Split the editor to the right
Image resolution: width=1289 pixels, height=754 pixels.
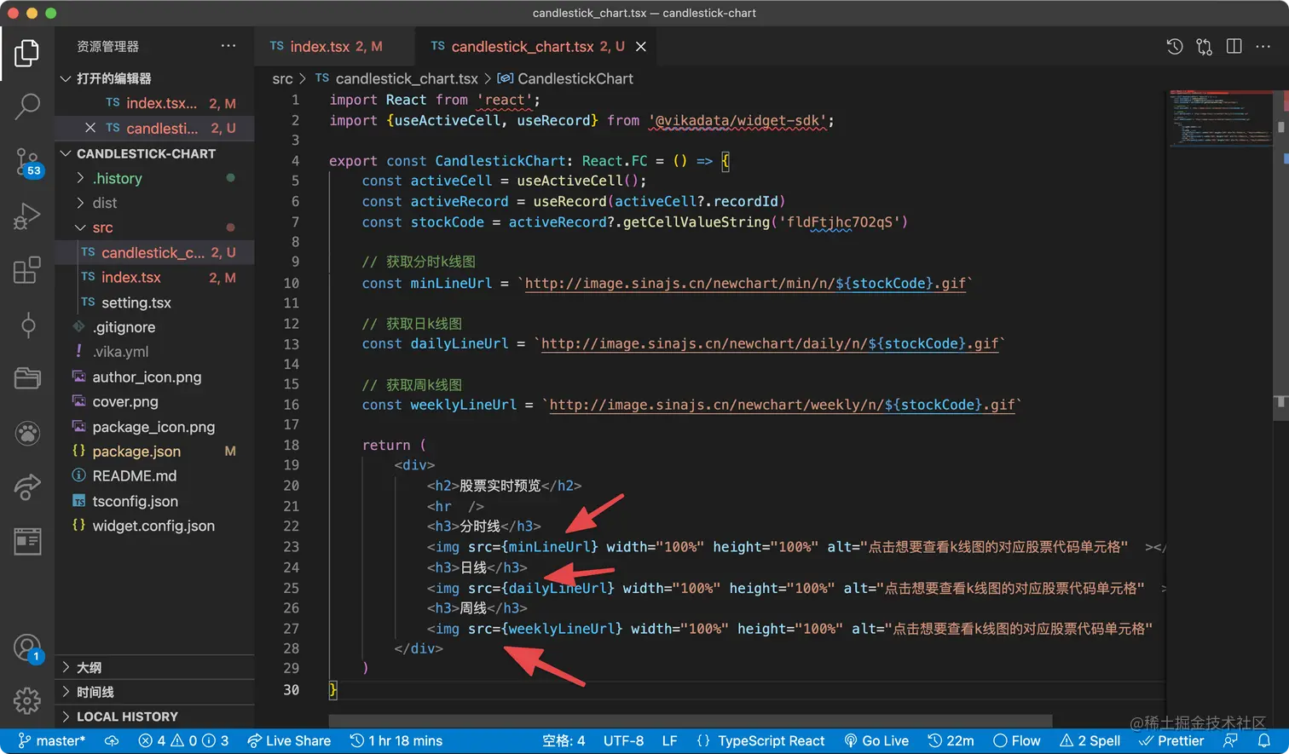tap(1234, 46)
